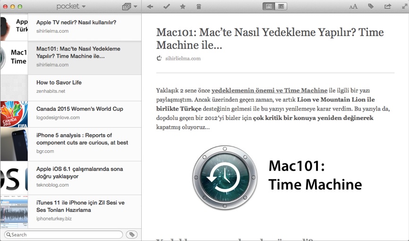Image resolution: width=409 pixels, height=241 pixels.
Task: Select 'How to Savor Life' article
Action: pos(59,83)
